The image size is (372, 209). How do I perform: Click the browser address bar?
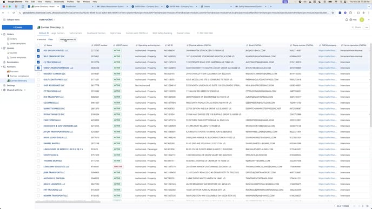click(176, 13)
